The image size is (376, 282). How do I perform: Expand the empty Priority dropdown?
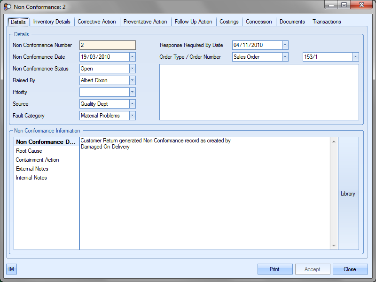pos(132,92)
